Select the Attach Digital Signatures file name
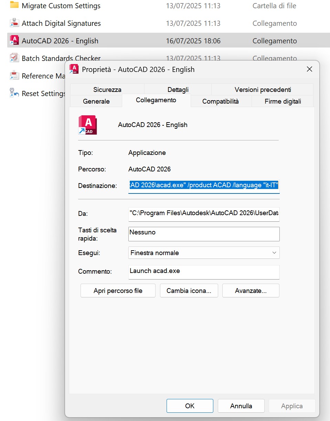 (61, 23)
